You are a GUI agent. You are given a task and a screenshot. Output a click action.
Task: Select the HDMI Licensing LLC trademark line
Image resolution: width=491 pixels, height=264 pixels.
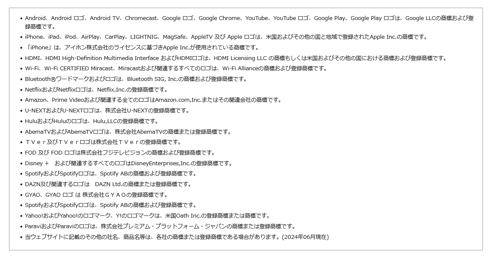point(236,58)
